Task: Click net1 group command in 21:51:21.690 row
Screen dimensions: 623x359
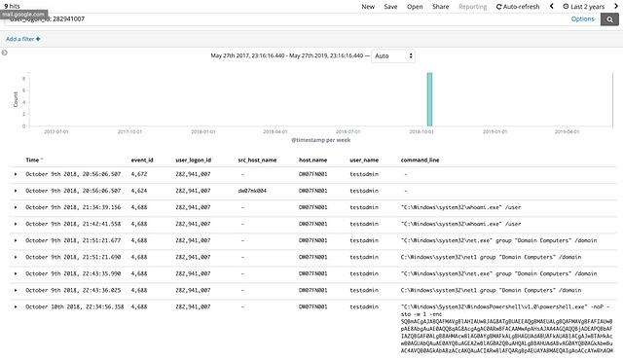Action: (491, 258)
